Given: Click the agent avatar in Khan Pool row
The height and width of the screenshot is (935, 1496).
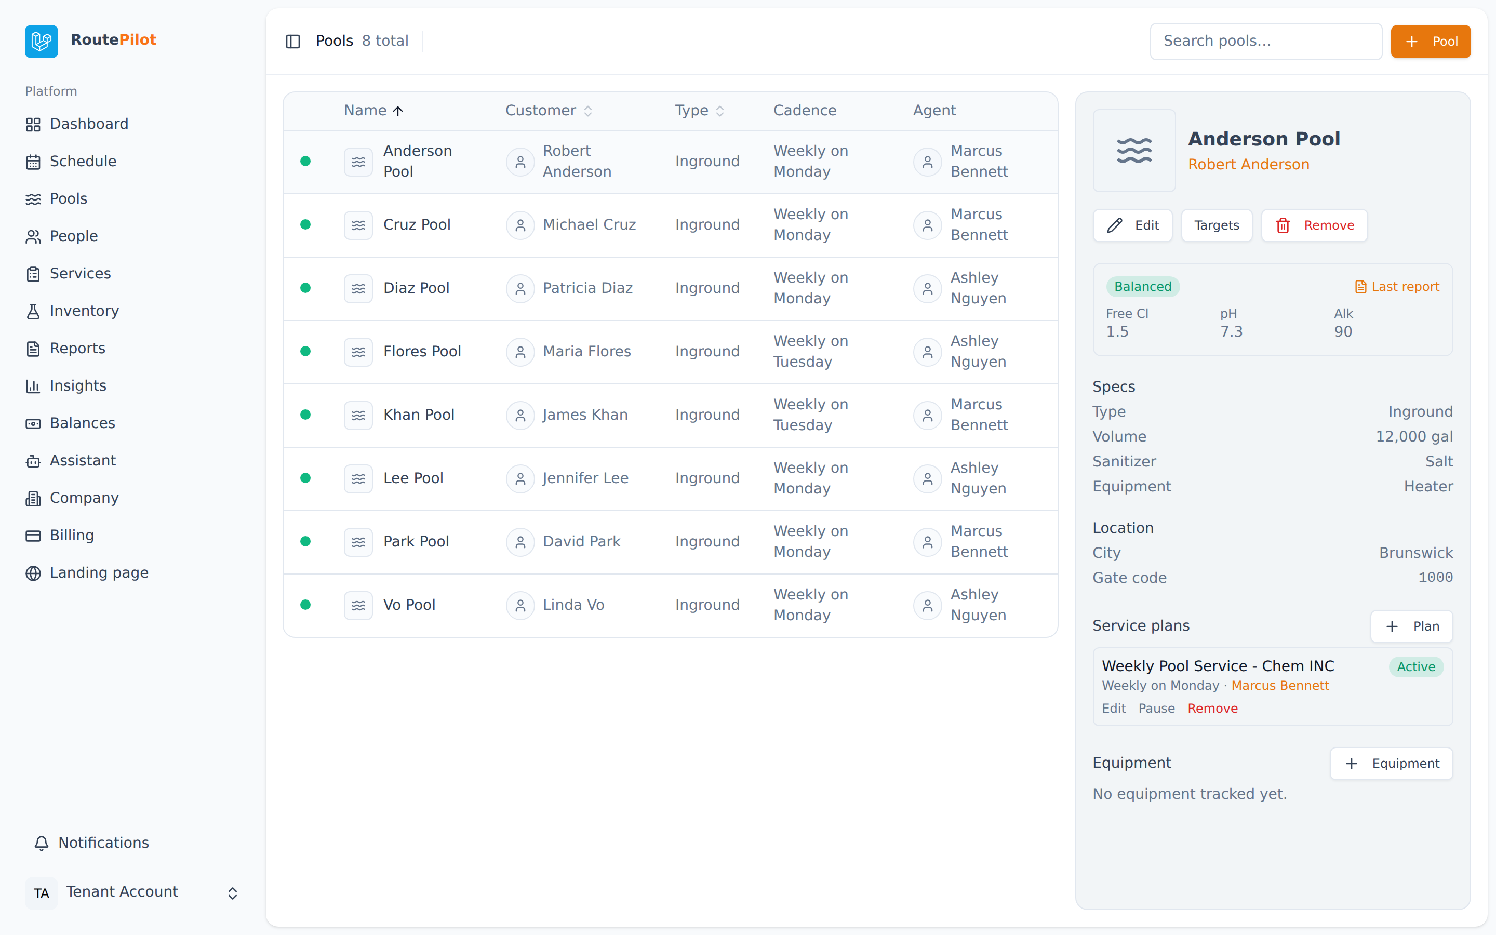Looking at the screenshot, I should point(928,415).
